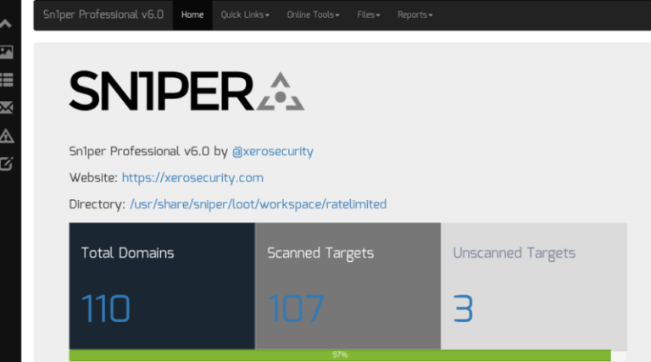Open the Reports dropdown menu
Image resolution: width=651 pixels, height=362 pixels.
(415, 15)
